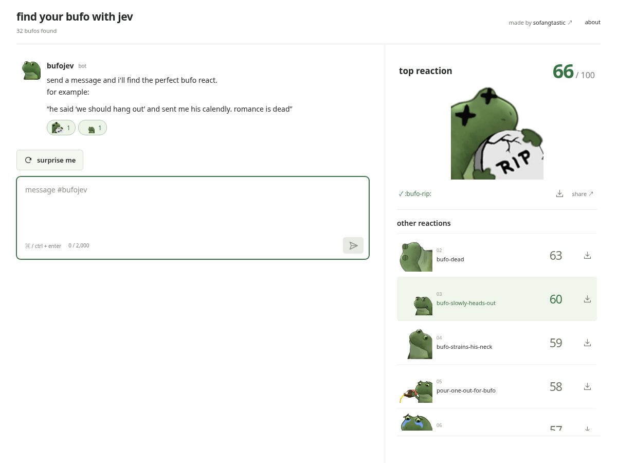This screenshot has height=463, width=617.
Task: Click the bufo-slowly-heads-out thumbnail
Action: (416, 299)
